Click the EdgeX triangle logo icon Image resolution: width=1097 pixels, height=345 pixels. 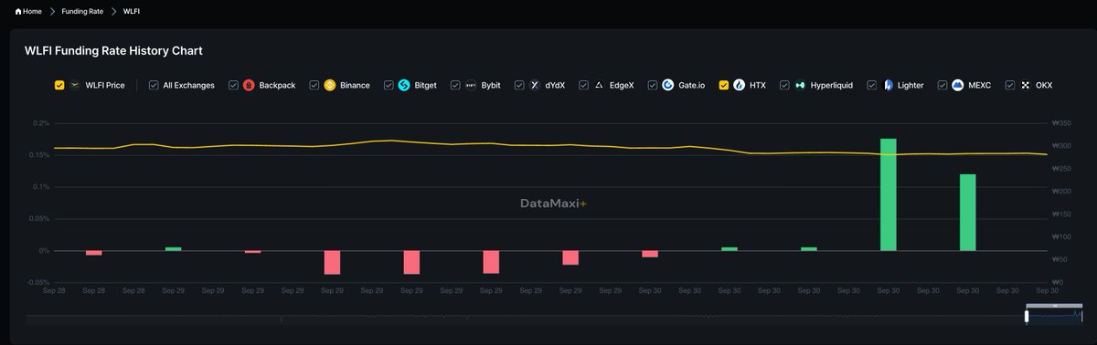point(599,85)
